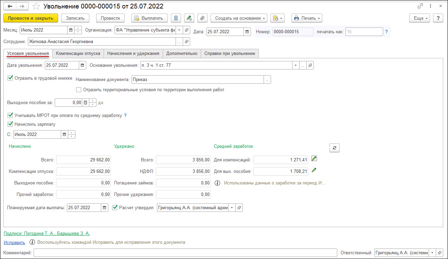
Task: Toggle Отразить в трудовой книжке checkbox
Action: [x=10, y=78]
